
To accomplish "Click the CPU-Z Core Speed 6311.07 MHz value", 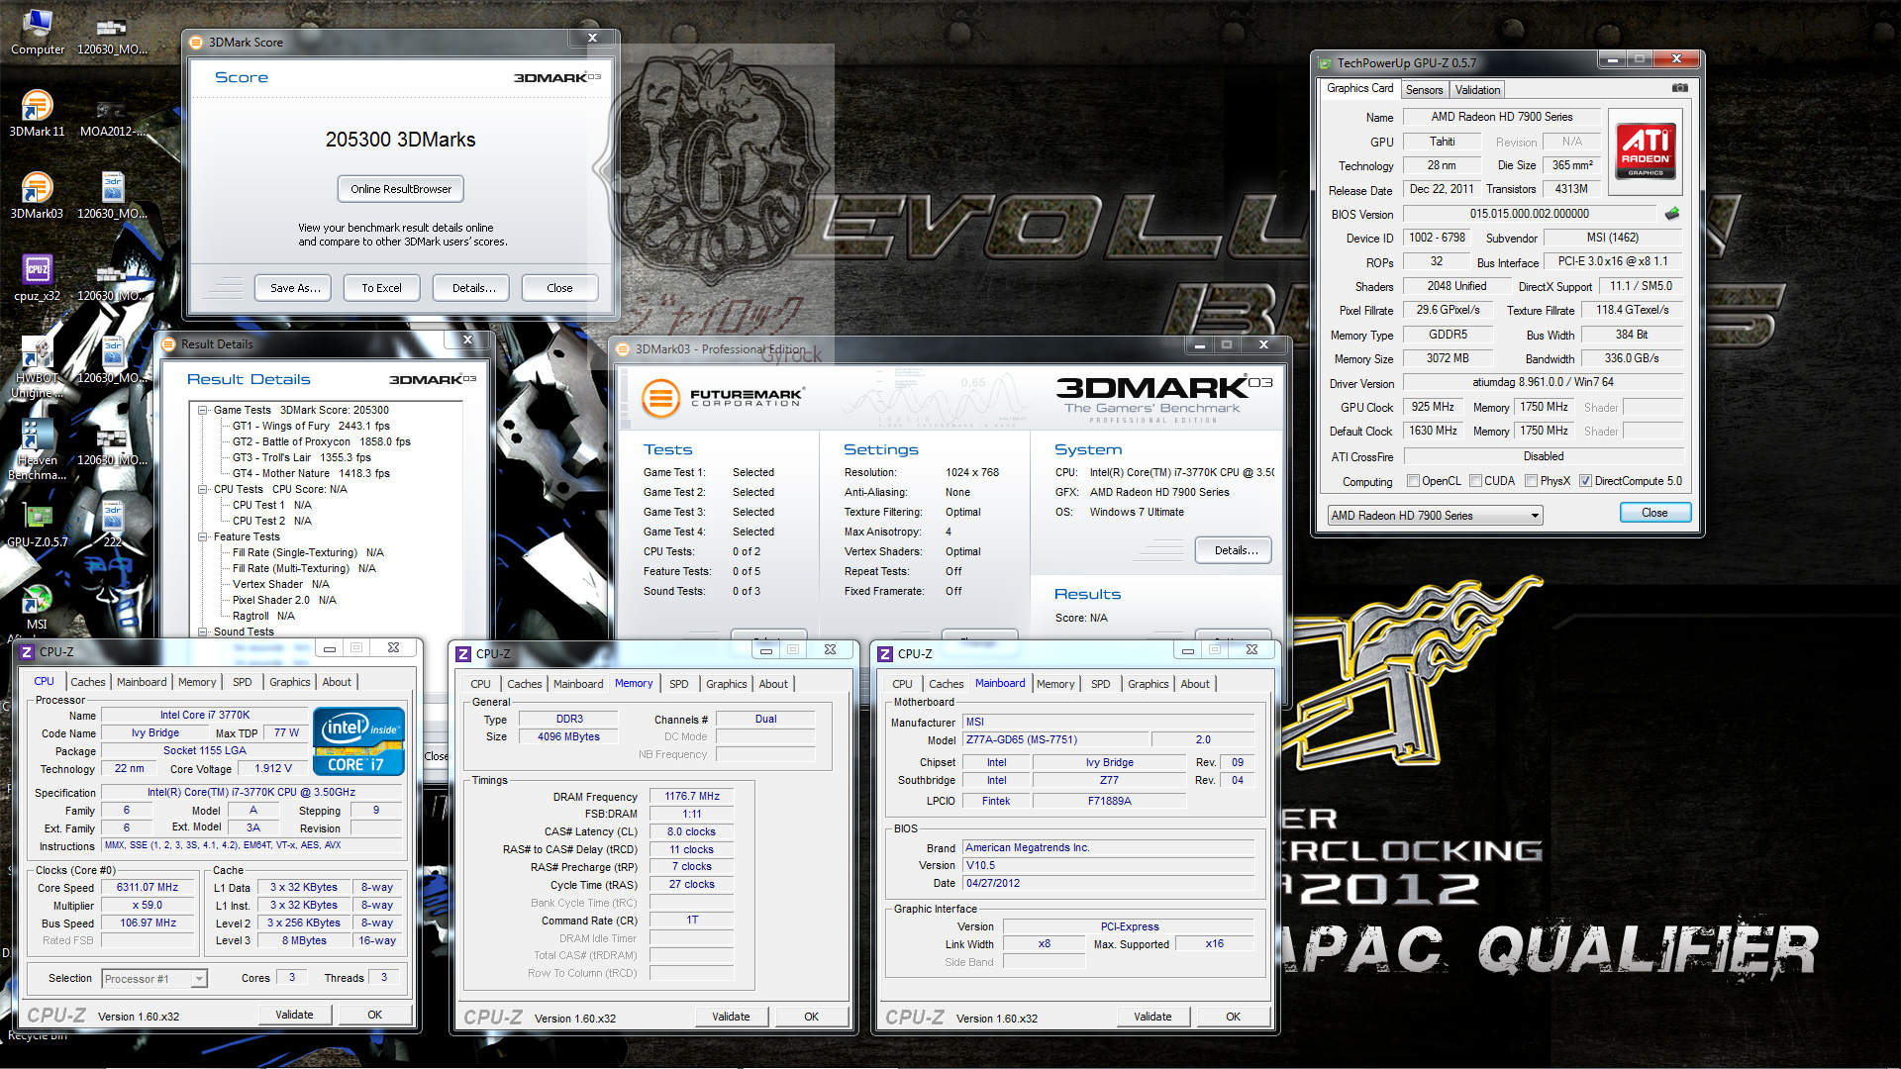I will pos(148,888).
